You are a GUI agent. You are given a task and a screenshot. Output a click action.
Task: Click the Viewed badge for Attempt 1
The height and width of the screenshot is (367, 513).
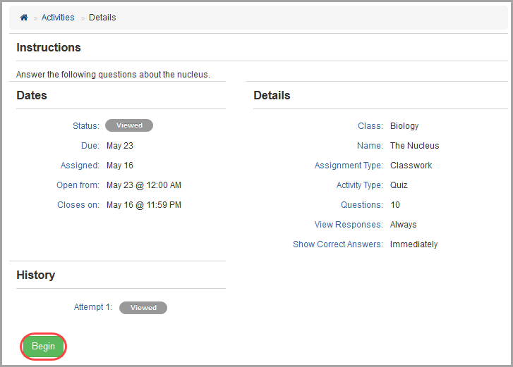pyautogui.click(x=143, y=308)
